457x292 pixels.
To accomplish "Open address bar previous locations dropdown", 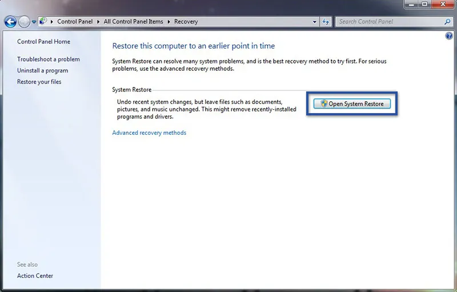I will point(315,22).
